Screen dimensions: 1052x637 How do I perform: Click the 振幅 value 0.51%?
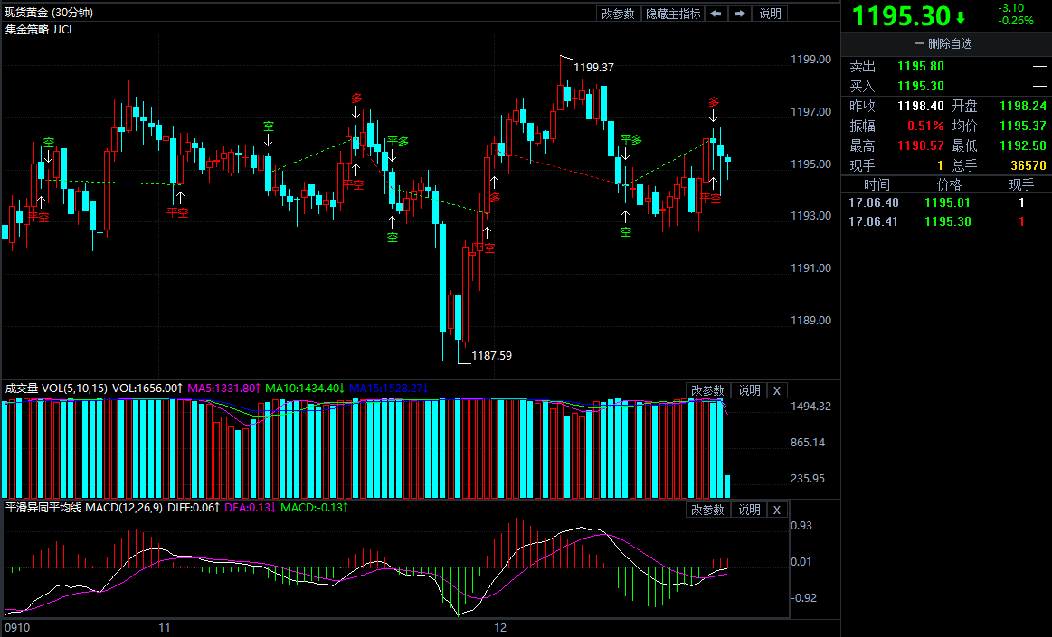[x=925, y=126]
